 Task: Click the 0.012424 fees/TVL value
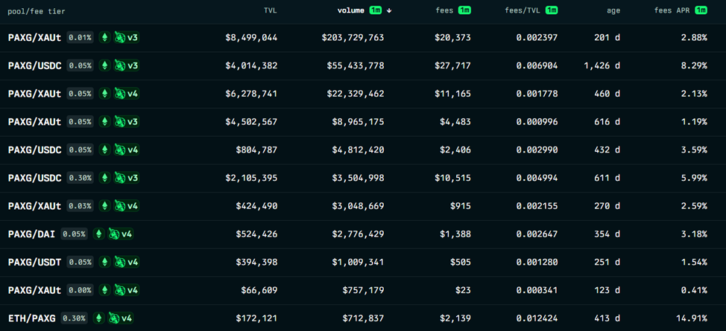click(537, 318)
